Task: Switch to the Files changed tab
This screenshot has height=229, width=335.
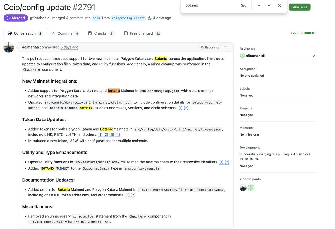Action: 142,33
